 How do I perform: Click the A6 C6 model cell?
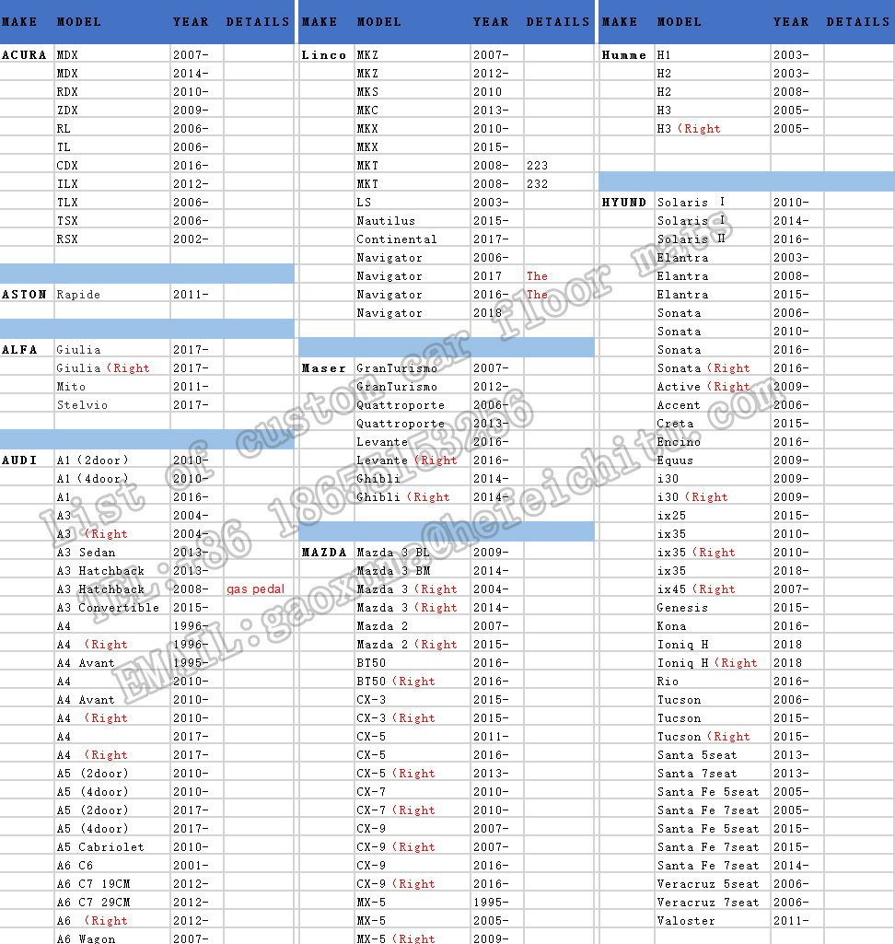[x=112, y=865]
